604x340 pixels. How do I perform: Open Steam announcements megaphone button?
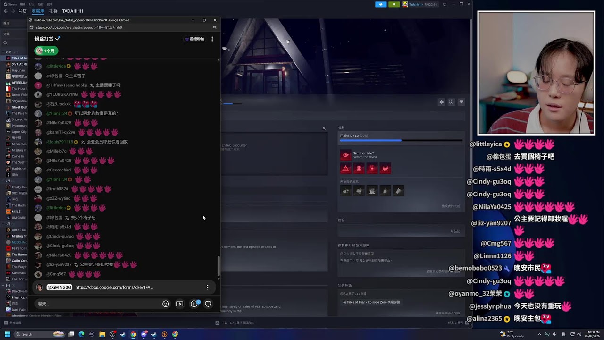(381, 4)
